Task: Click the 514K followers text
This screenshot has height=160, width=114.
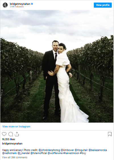Action: 17,7
